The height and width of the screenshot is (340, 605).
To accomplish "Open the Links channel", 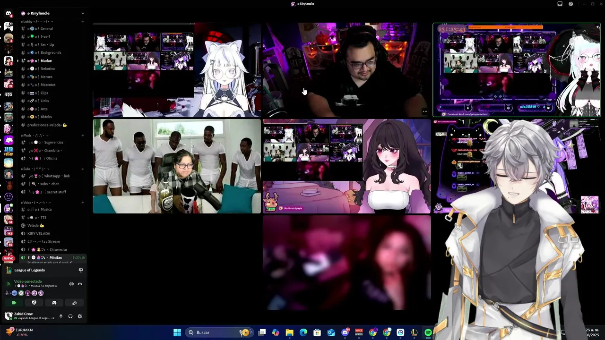I will pos(52,101).
